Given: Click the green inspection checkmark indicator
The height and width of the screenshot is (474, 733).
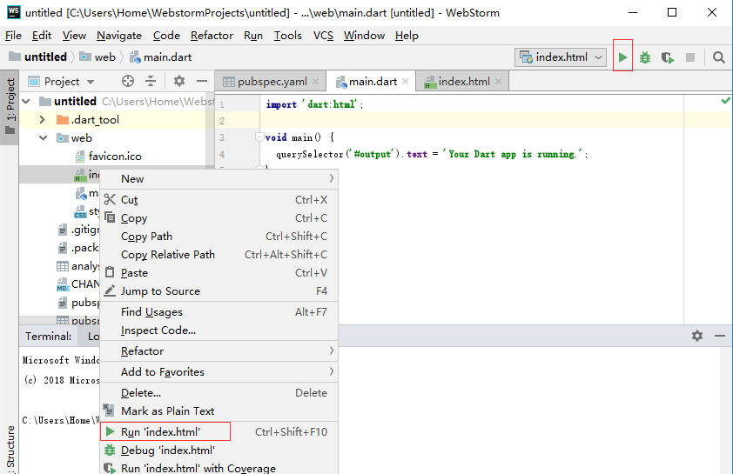Looking at the screenshot, I should click(x=725, y=100).
